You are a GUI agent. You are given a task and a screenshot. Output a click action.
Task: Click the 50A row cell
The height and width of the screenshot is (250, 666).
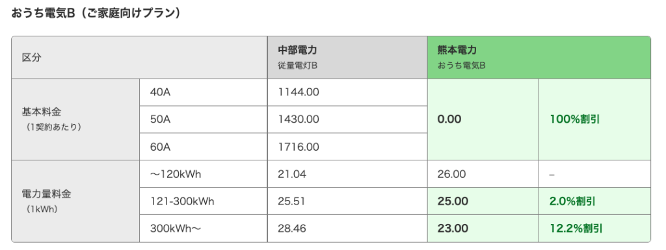tap(203, 119)
